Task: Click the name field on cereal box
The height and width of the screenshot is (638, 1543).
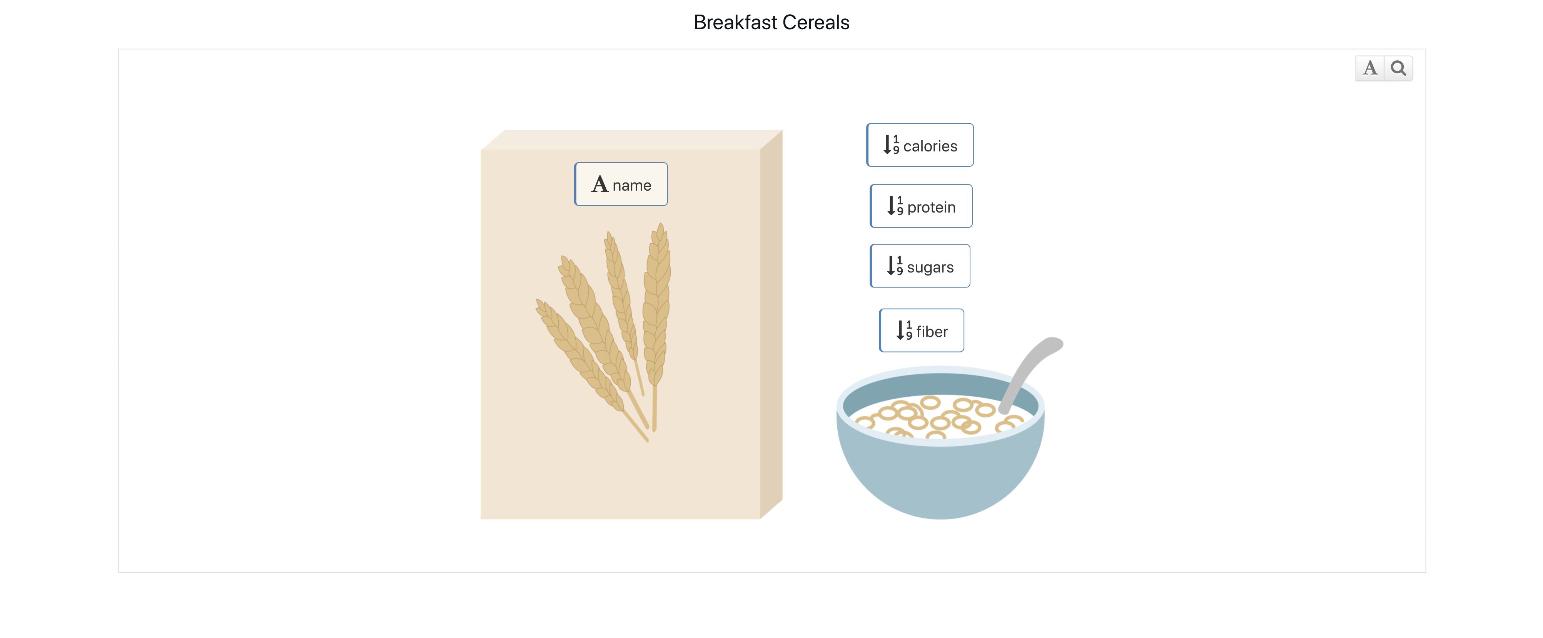Action: [621, 184]
